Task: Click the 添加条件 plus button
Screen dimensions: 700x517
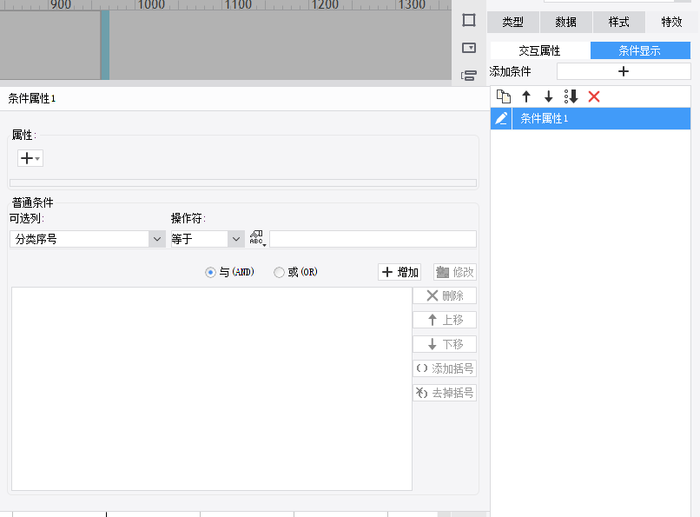Action: click(x=623, y=71)
